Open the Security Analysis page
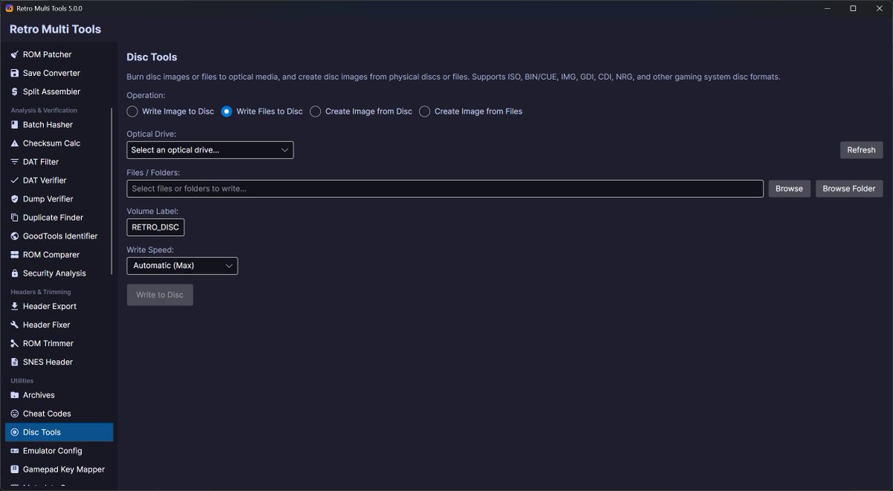The height and width of the screenshot is (491, 893). (59, 273)
